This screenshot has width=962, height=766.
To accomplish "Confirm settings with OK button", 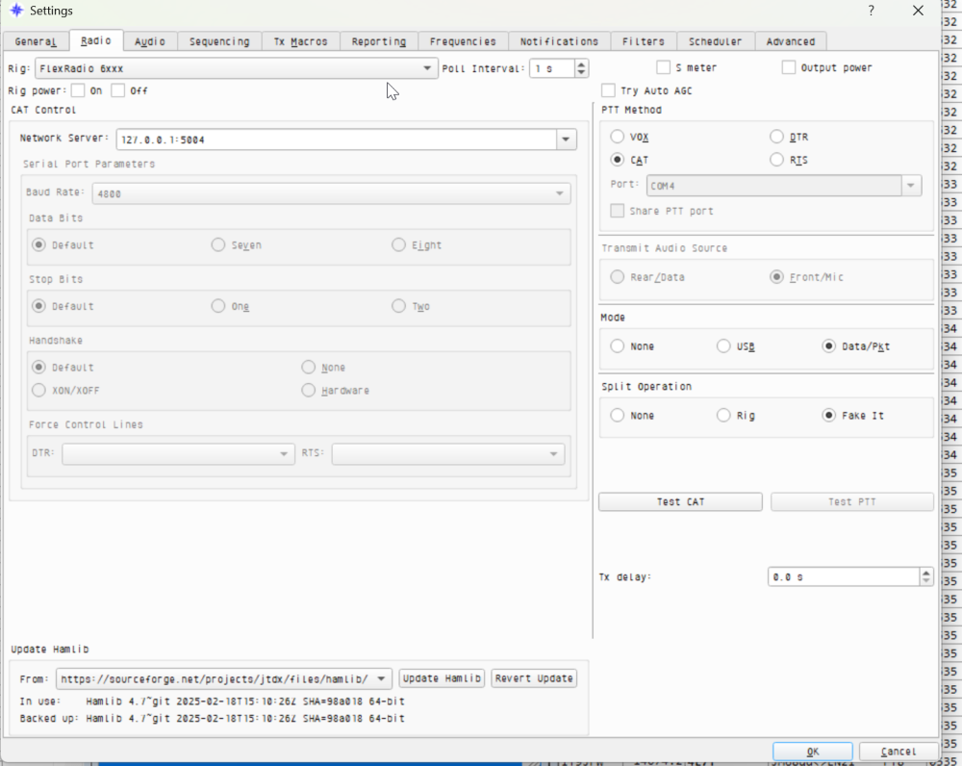I will click(812, 752).
